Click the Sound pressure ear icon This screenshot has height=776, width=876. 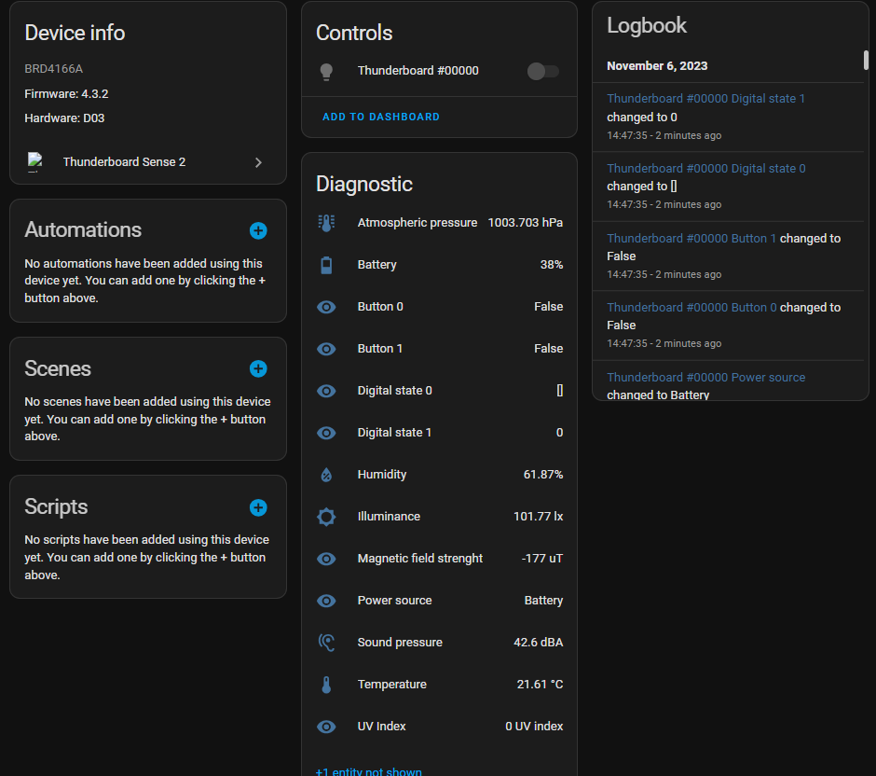coord(326,643)
